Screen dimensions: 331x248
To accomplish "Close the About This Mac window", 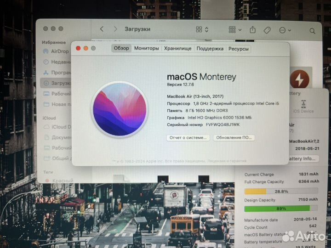I will tap(78, 48).
